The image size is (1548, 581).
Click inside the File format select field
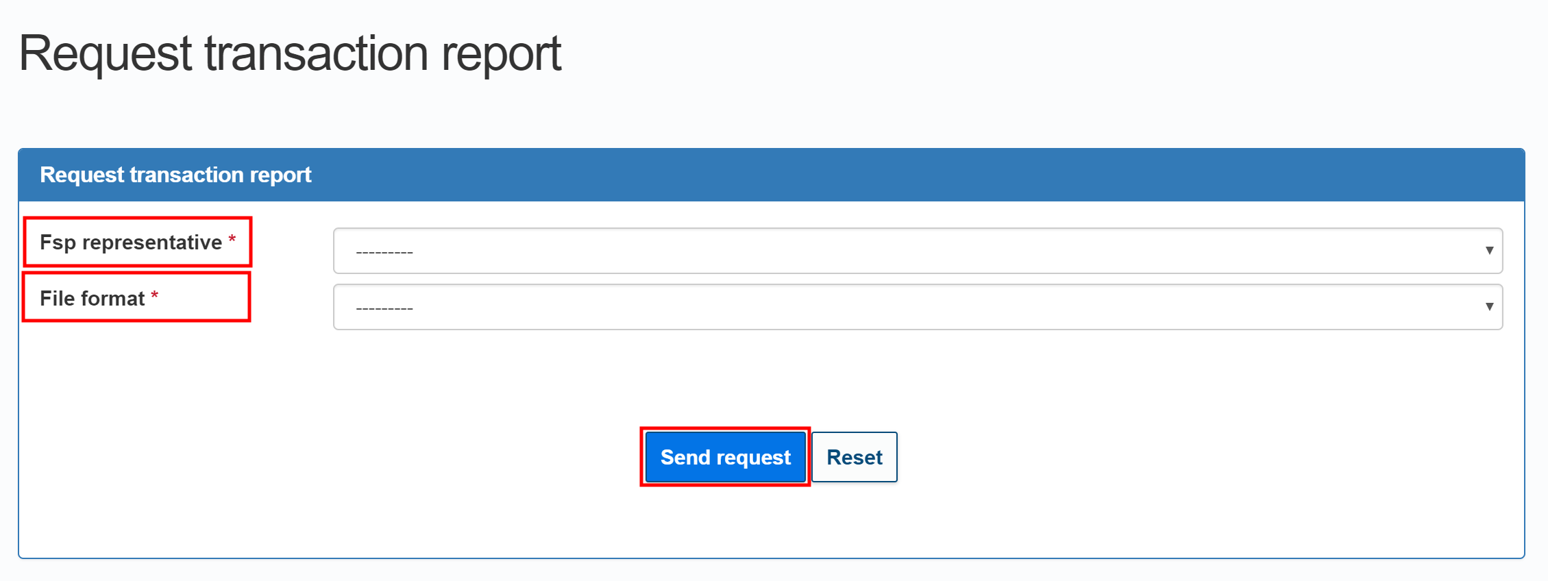[x=685, y=306]
